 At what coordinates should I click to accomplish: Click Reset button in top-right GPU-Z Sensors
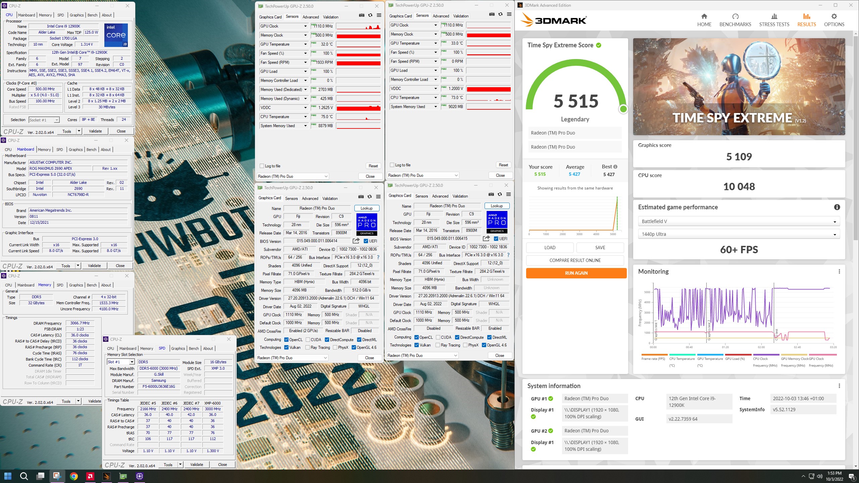pyautogui.click(x=503, y=165)
